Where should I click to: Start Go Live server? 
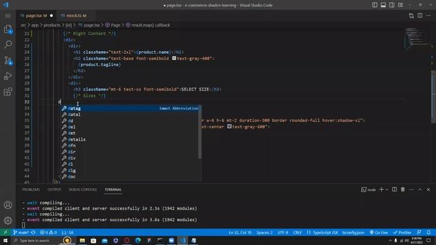[x=379, y=233]
